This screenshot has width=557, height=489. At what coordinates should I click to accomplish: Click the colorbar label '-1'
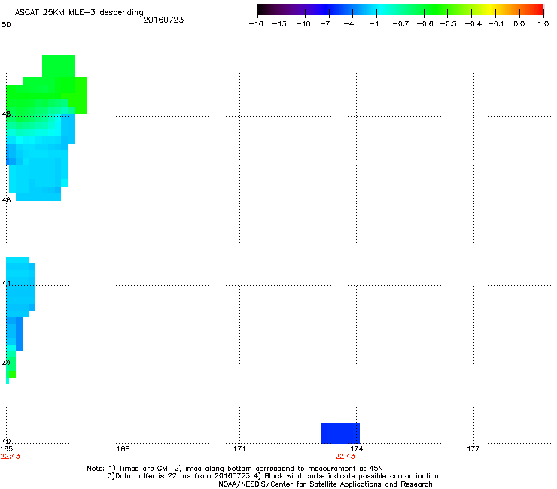373,24
